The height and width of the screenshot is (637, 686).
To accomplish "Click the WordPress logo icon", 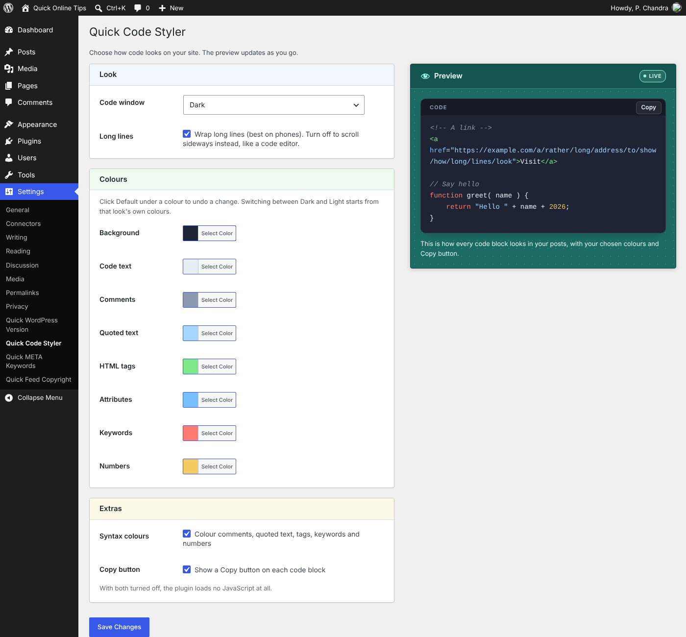I will pos(8,8).
